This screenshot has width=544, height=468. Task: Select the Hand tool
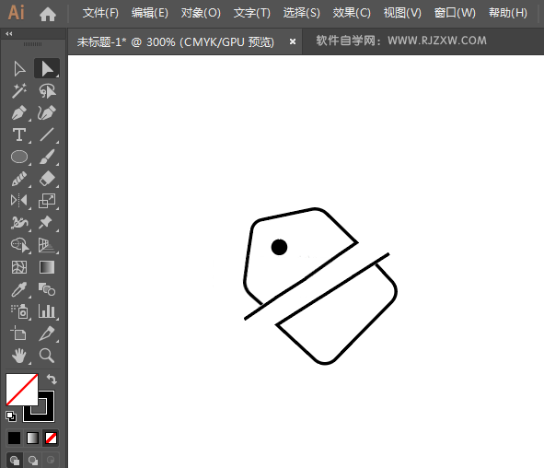[19, 356]
